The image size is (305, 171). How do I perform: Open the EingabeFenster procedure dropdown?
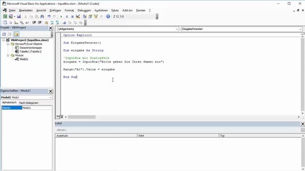point(300,29)
